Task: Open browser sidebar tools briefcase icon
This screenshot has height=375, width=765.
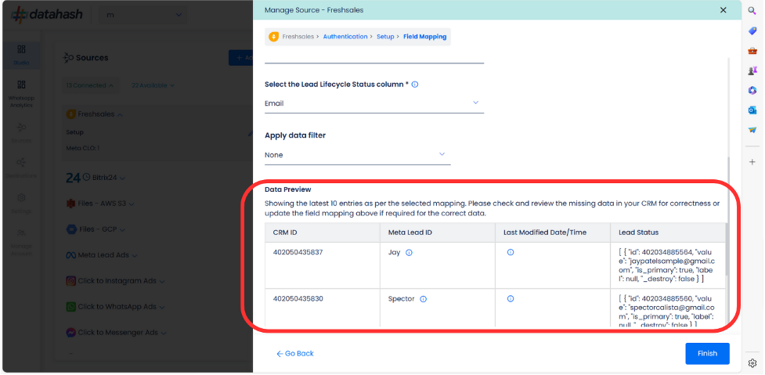Action: click(752, 51)
